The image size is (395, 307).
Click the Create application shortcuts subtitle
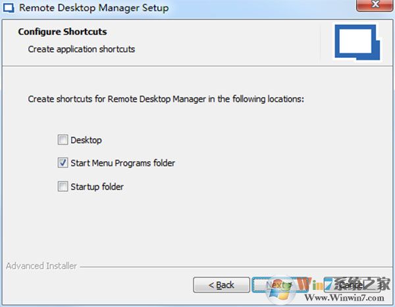coord(82,49)
